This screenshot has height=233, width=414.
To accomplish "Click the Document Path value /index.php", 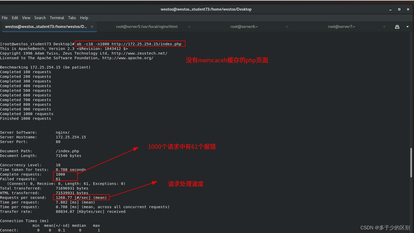I will [x=67, y=151].
